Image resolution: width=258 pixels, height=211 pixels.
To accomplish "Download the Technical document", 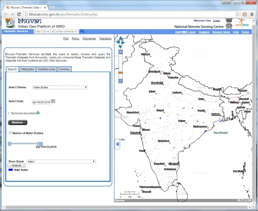I will coord(38,113).
